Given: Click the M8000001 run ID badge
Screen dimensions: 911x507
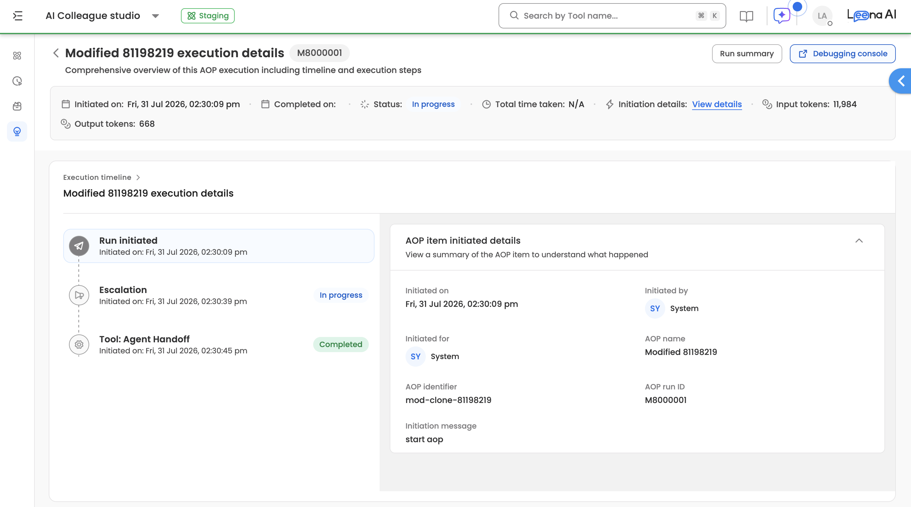Looking at the screenshot, I should 319,53.
